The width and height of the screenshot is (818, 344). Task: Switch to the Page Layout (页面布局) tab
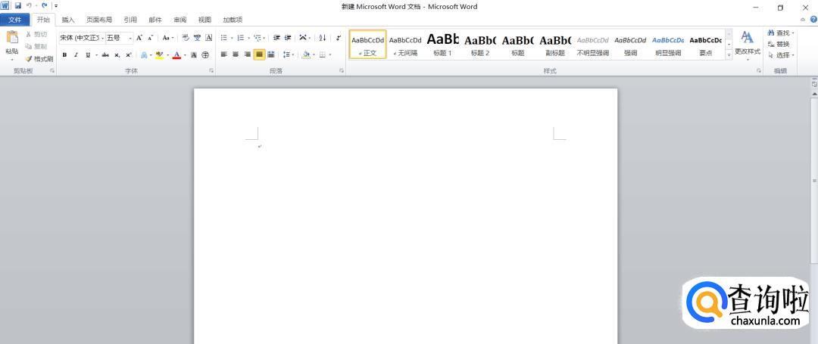[x=99, y=20]
